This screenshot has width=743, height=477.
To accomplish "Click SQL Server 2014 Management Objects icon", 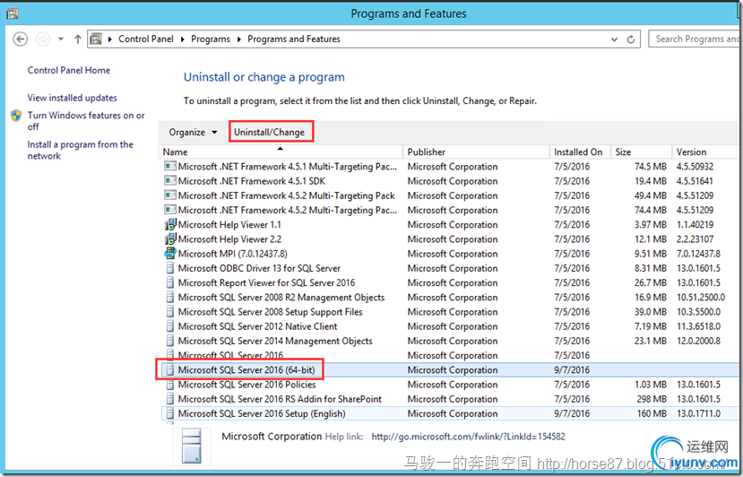I will [169, 341].
